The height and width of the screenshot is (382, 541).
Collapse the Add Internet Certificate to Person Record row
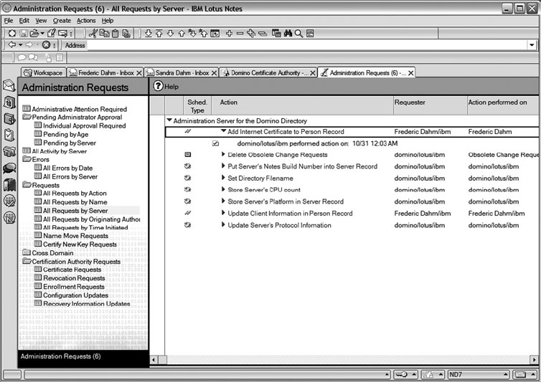click(x=223, y=131)
